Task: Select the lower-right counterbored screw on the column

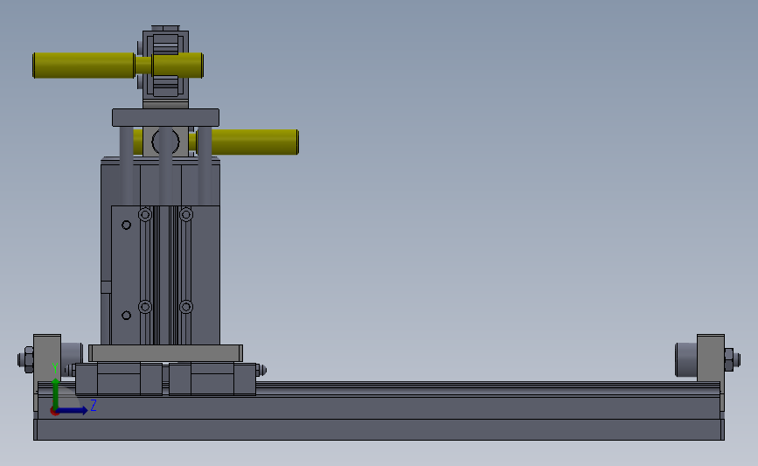Action: [x=186, y=307]
